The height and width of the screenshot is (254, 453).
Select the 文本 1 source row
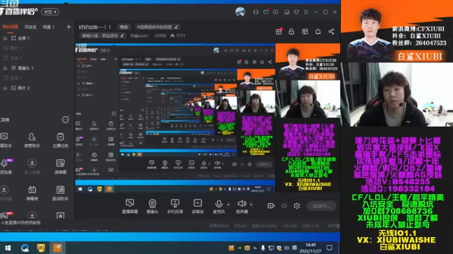37,78
